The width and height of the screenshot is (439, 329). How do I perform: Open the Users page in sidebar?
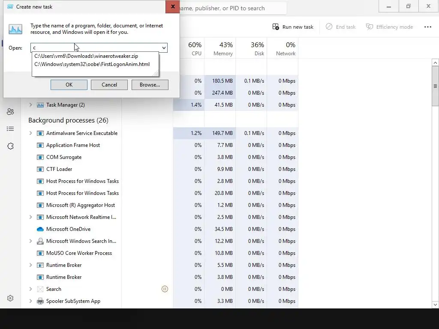(10, 112)
